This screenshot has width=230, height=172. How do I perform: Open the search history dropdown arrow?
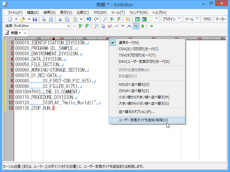tap(68, 26)
